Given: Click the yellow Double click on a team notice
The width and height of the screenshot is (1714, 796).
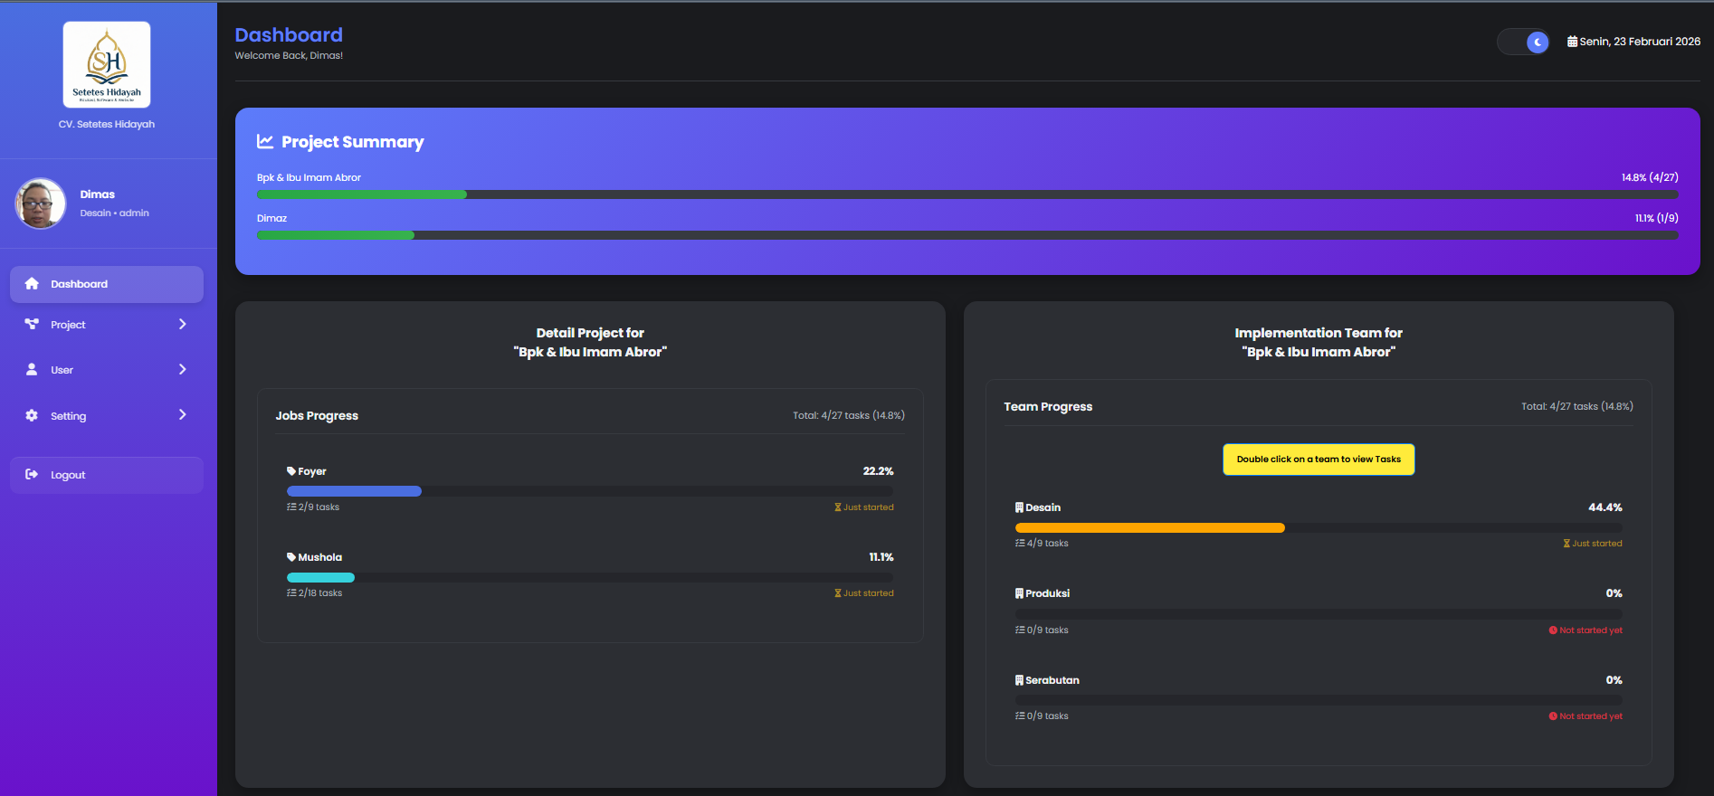Looking at the screenshot, I should pyautogui.click(x=1319, y=460).
